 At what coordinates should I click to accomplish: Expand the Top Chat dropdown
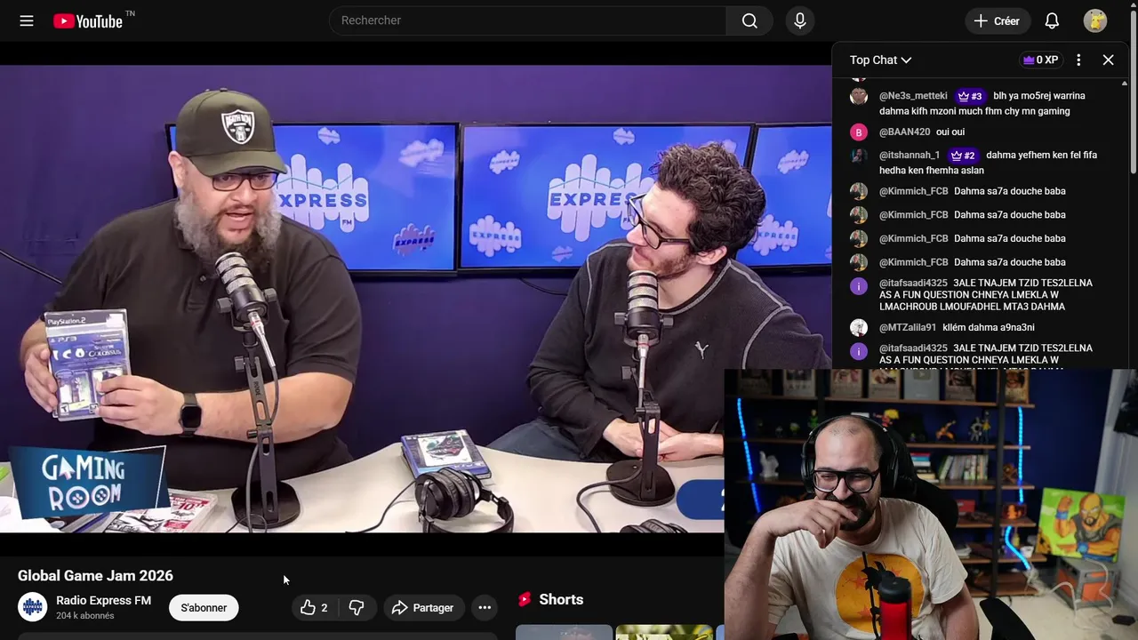click(x=880, y=60)
